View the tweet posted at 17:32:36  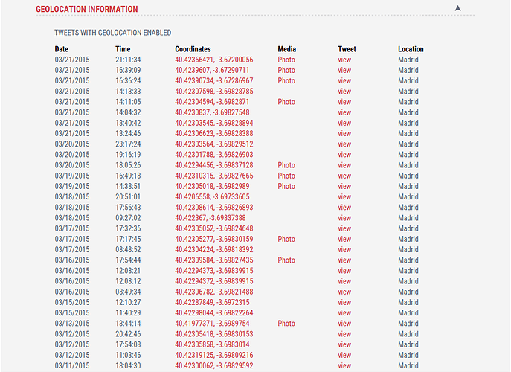[x=344, y=228]
